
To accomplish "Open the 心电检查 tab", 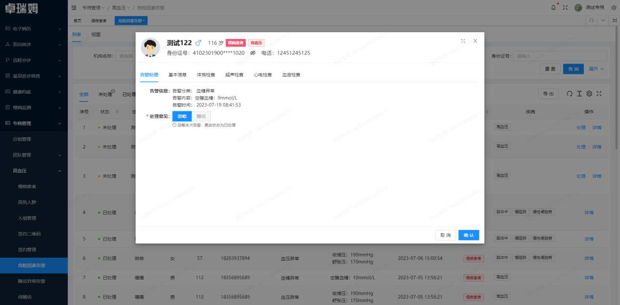I will pyautogui.click(x=263, y=75).
